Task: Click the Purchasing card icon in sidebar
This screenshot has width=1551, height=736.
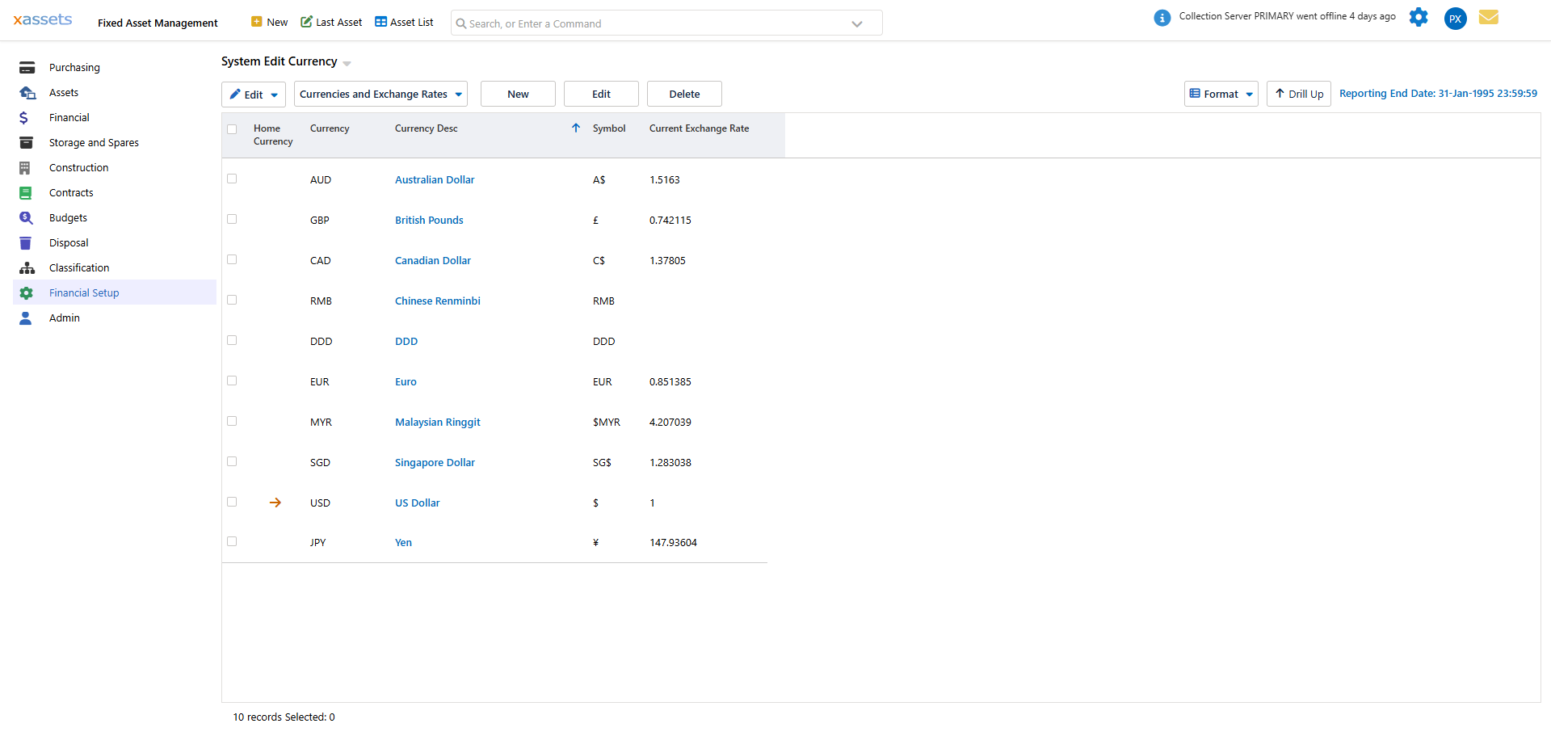Action: 27,68
